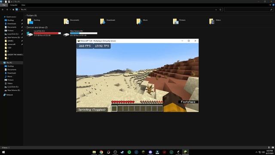Open Documents under Quick access
The image size is (275, 155).
coord(10,27)
